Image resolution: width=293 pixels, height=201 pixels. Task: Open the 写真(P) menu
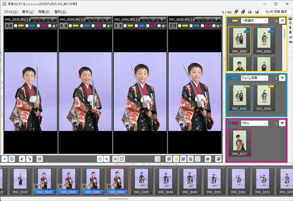tap(44, 12)
